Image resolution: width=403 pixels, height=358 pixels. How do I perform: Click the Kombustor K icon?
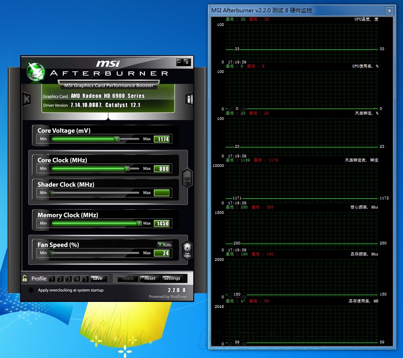[x=27, y=99]
